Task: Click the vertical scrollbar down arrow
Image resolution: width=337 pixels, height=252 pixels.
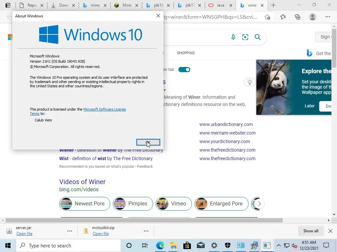Action: 334,215
